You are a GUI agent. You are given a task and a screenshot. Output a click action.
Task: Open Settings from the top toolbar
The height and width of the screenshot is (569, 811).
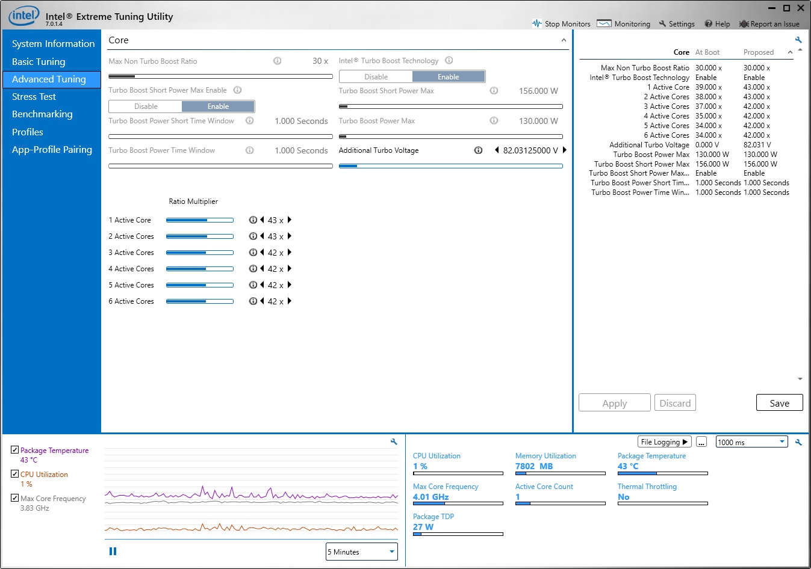[x=677, y=23]
